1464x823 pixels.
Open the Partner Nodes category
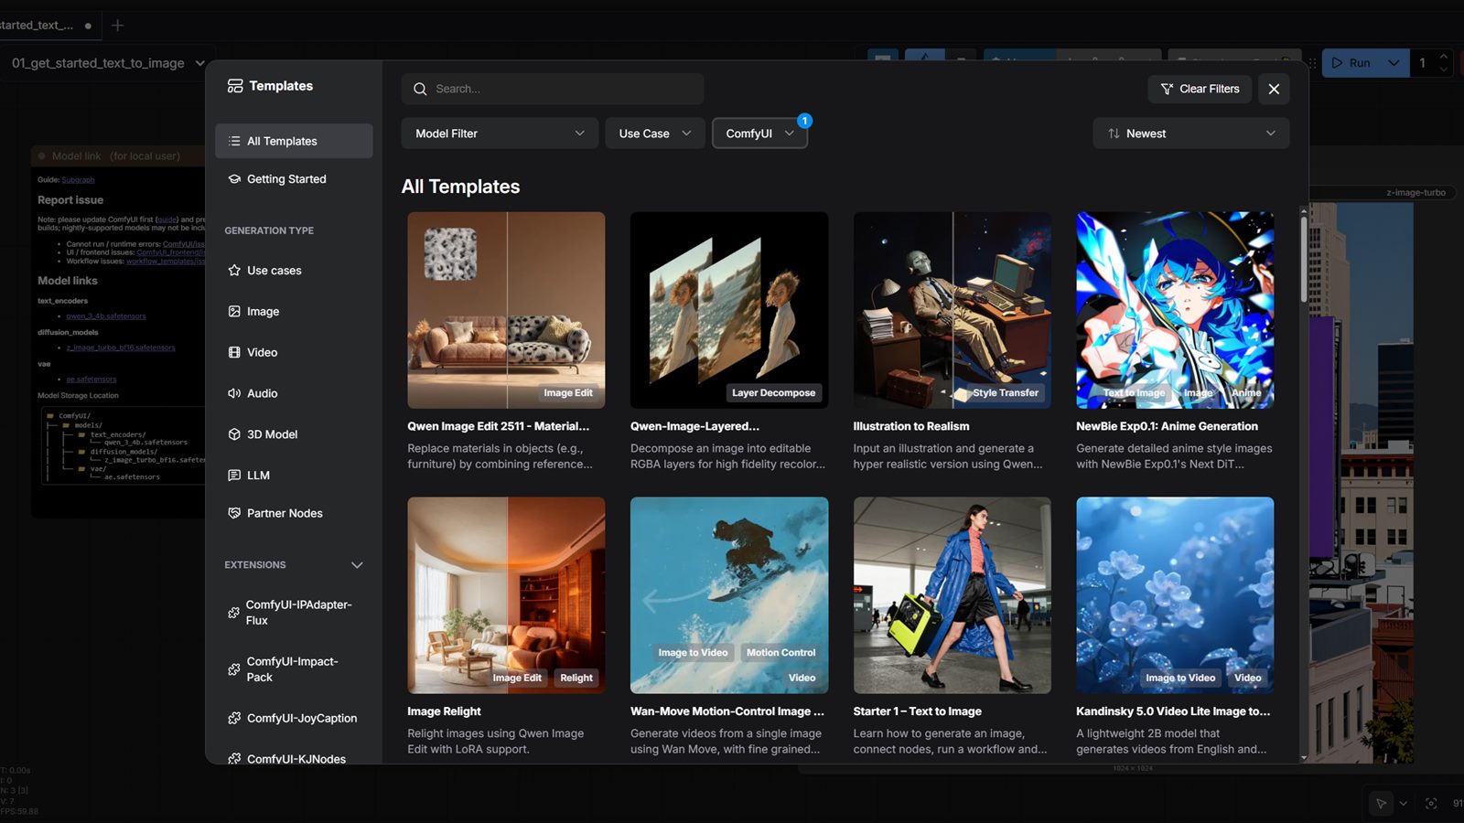click(284, 513)
